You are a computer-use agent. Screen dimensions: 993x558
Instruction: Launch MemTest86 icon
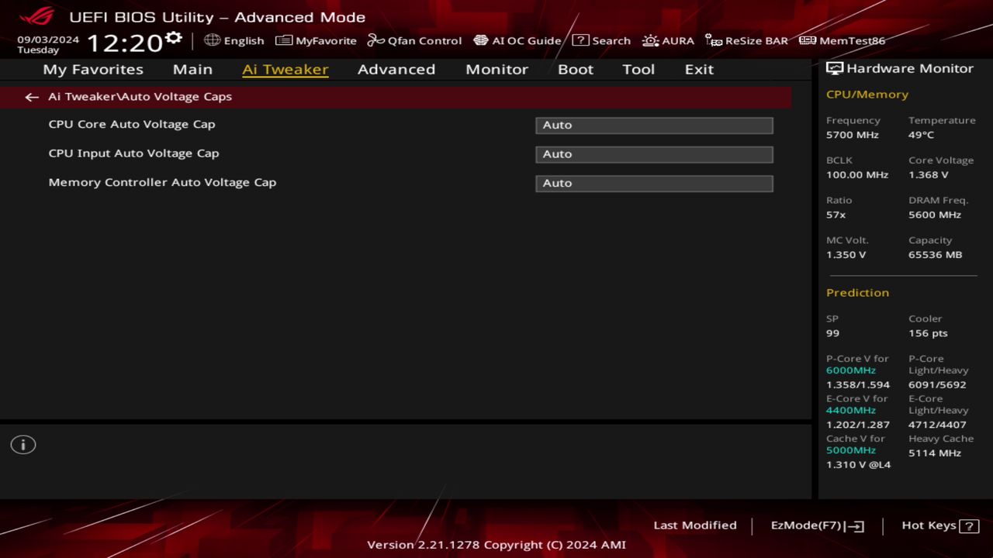pos(808,40)
